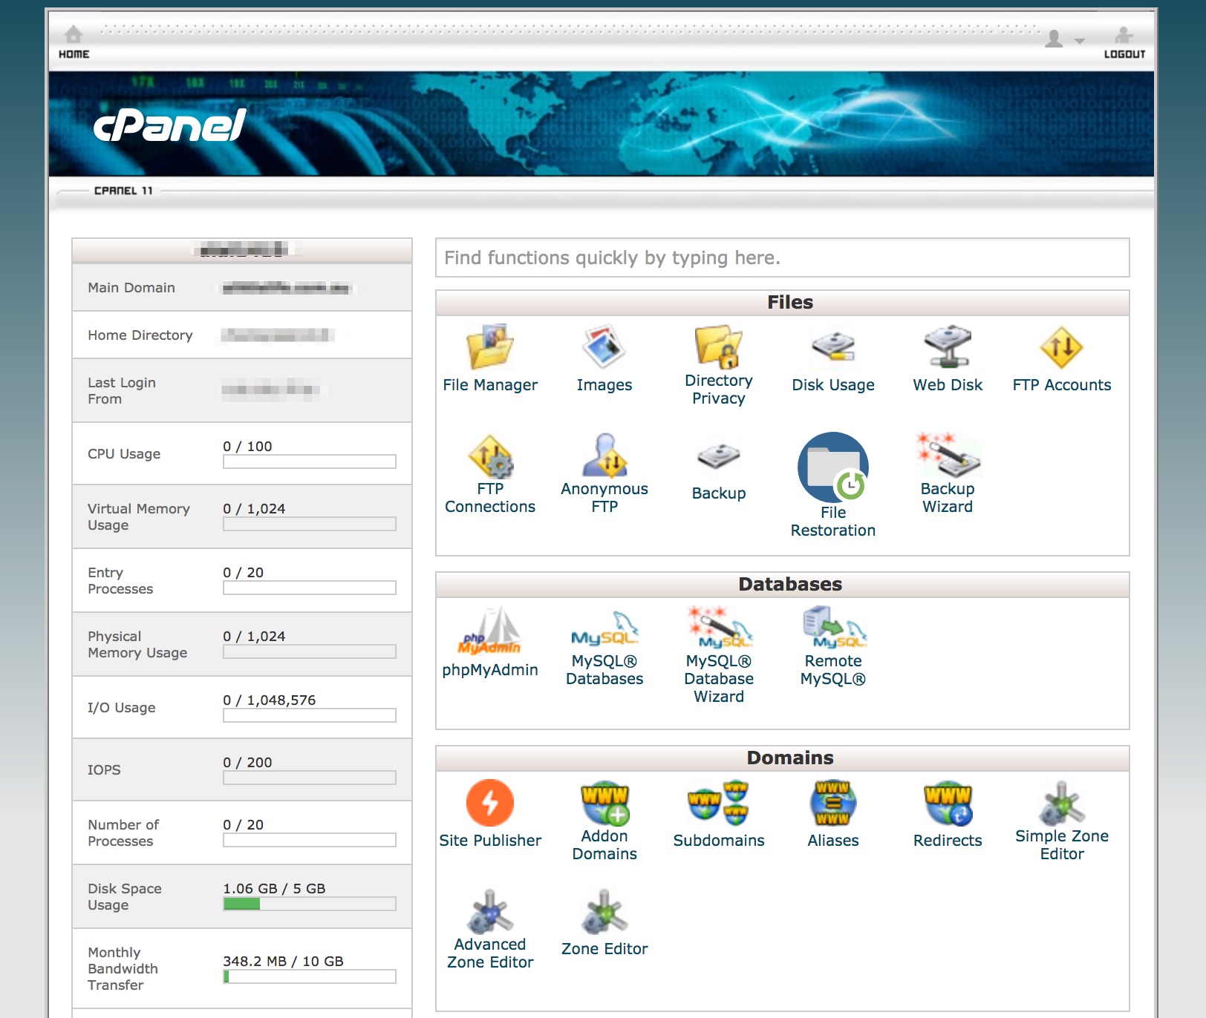
Task: Open the Disk Usage icon
Action: tap(833, 347)
